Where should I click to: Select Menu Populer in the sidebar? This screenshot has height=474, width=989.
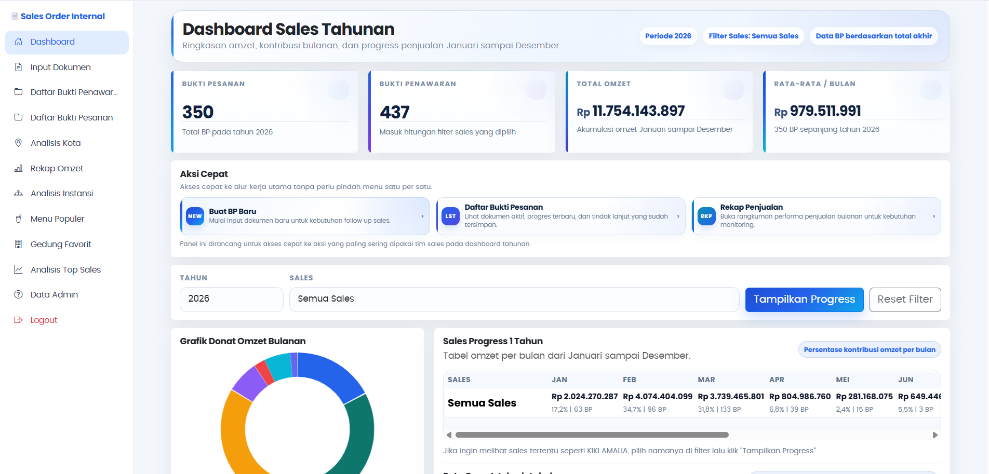pos(66,219)
